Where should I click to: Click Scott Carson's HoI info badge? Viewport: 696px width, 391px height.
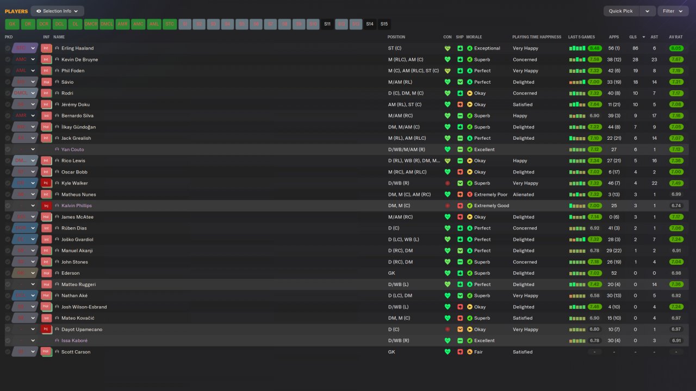46,351
